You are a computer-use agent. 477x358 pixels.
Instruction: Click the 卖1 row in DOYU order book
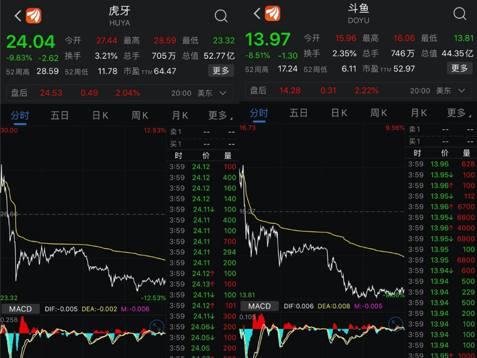coord(441,129)
